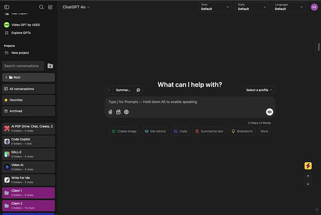Click the More suggestions button
This screenshot has height=215, width=321.
click(x=264, y=131)
